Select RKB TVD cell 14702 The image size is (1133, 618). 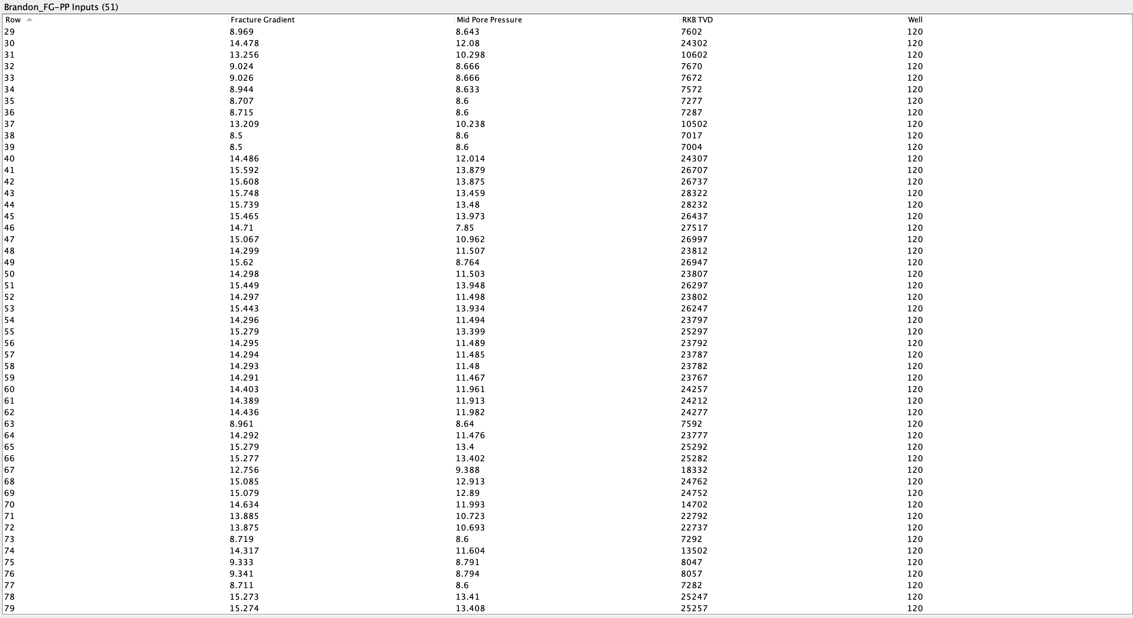click(694, 505)
